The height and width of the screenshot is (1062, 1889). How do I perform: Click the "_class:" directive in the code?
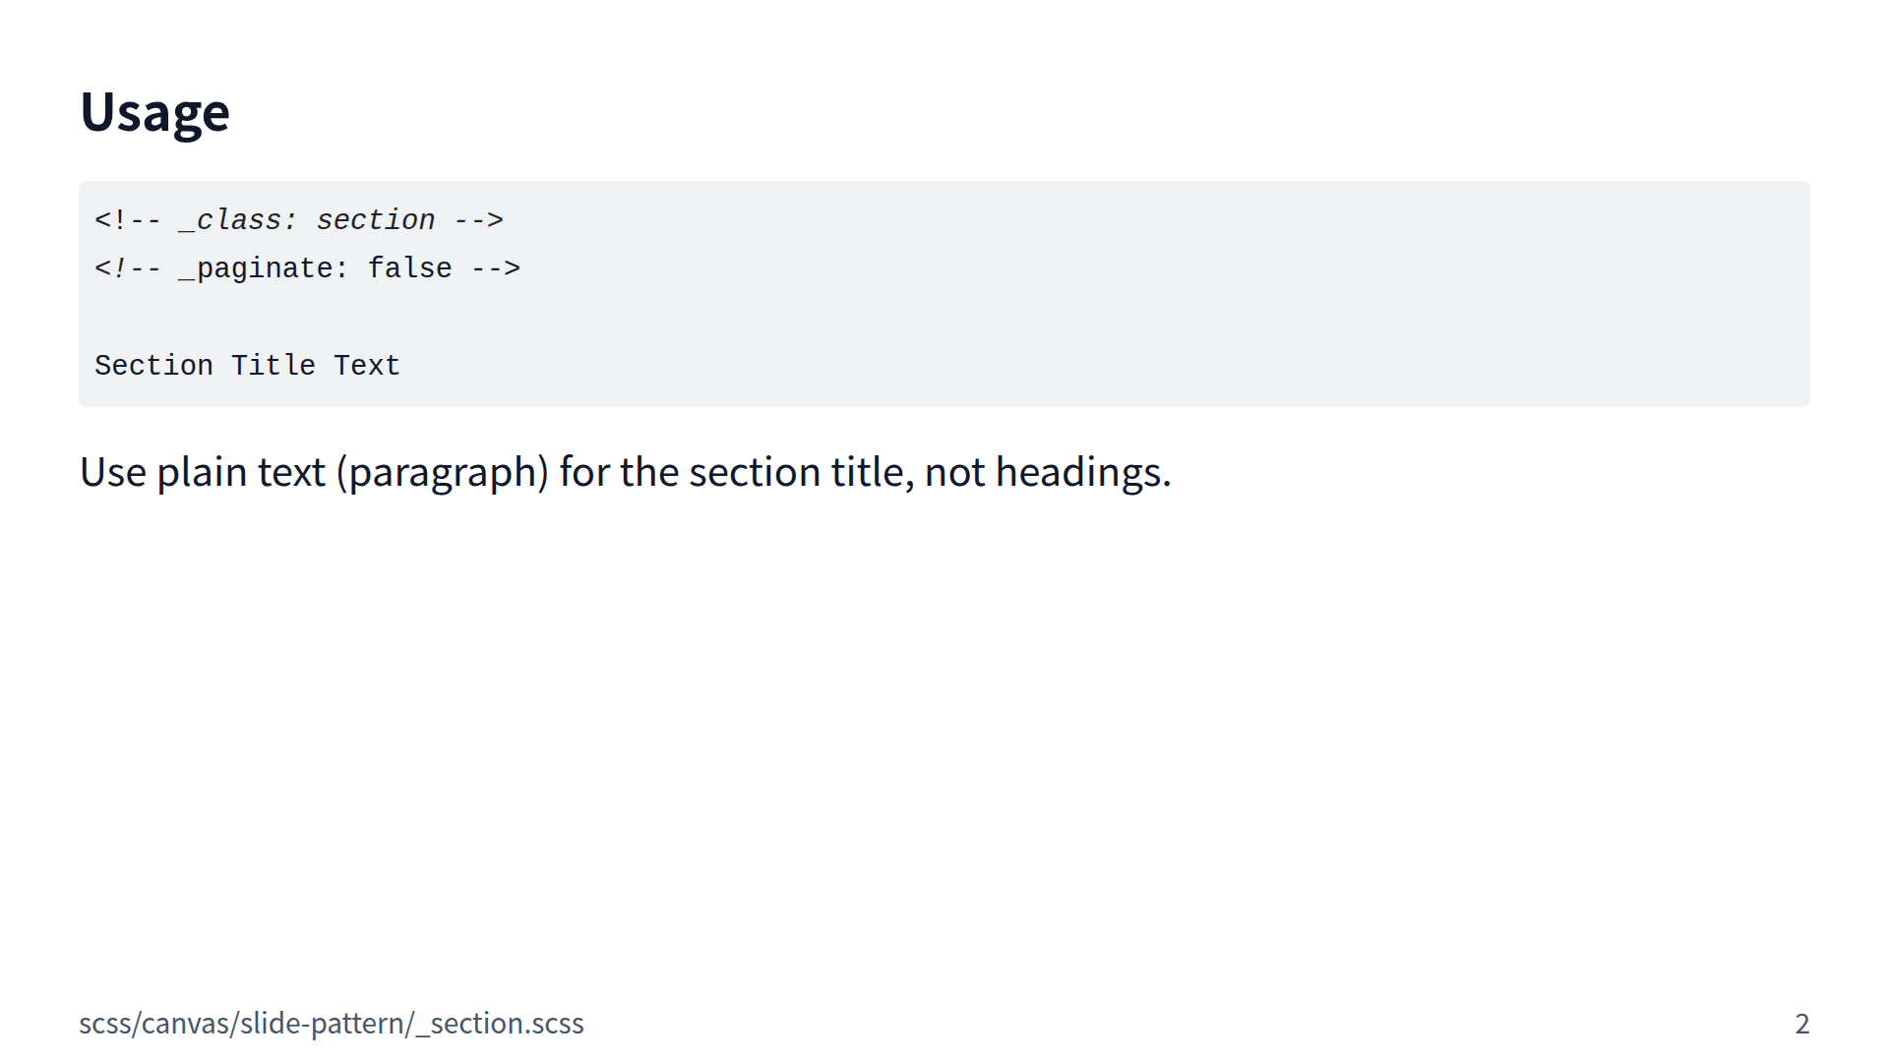pos(237,220)
